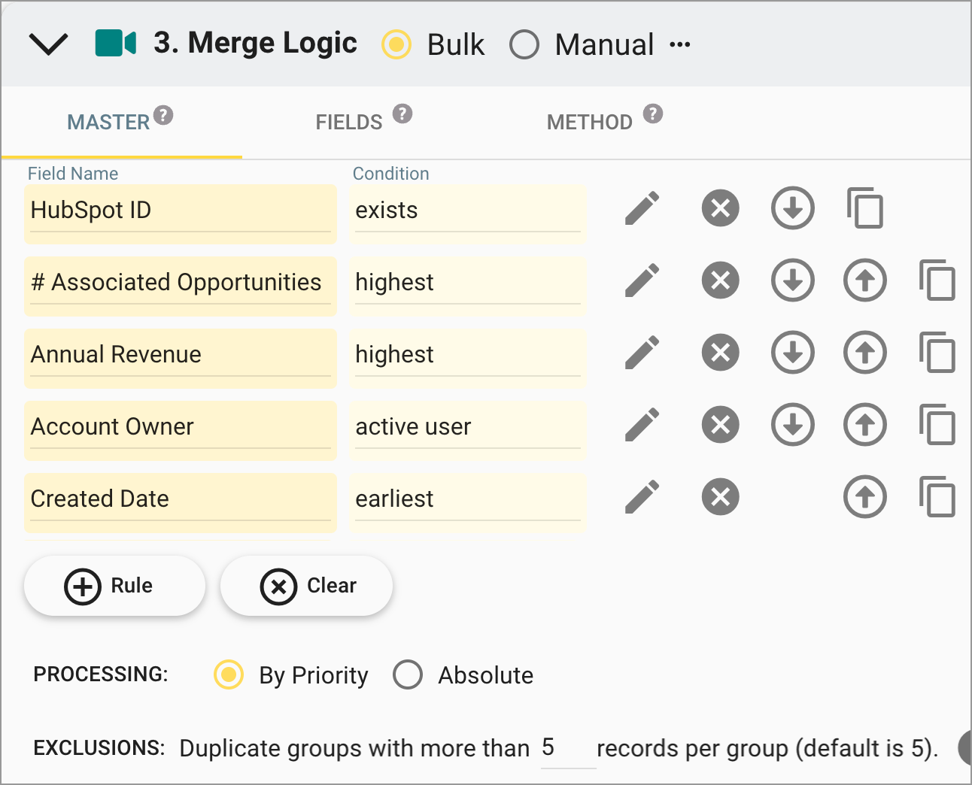Open the condition selector for Created Date
972x785 pixels.
(x=467, y=499)
